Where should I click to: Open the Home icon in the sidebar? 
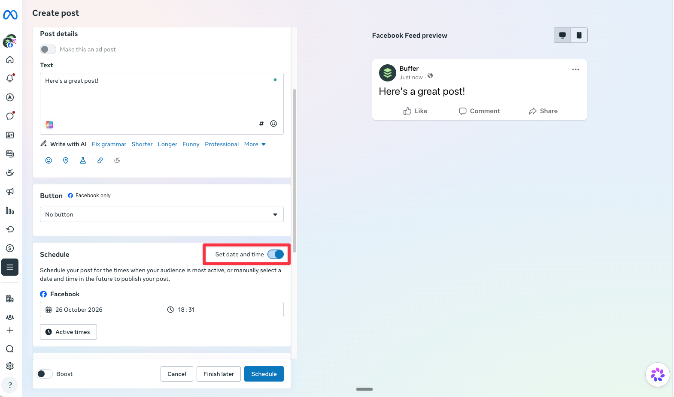[10, 60]
